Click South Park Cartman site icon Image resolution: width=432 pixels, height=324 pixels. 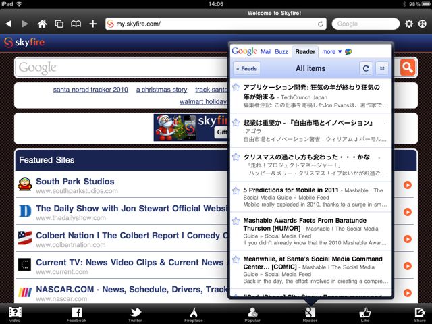25,184
